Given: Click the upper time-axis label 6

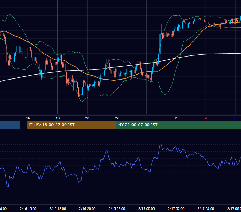Looking at the screenshot, I should coord(235,118).
